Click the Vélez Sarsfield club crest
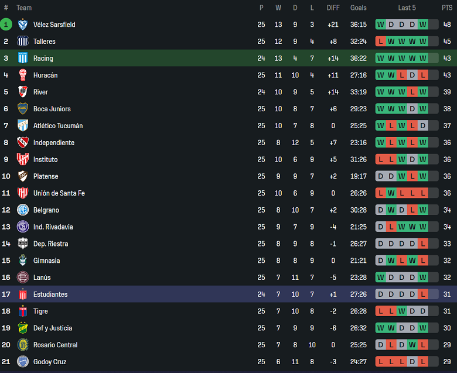The height and width of the screenshot is (373, 457). 23,25
